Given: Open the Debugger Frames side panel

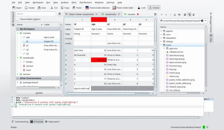Looking at the screenshot, I should point(211,23).
